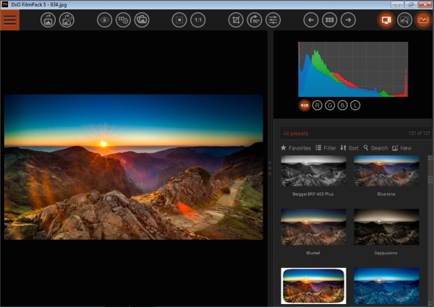This screenshot has height=307, width=434.
Task: Select RGB histogram channel
Action: pyautogui.click(x=305, y=105)
